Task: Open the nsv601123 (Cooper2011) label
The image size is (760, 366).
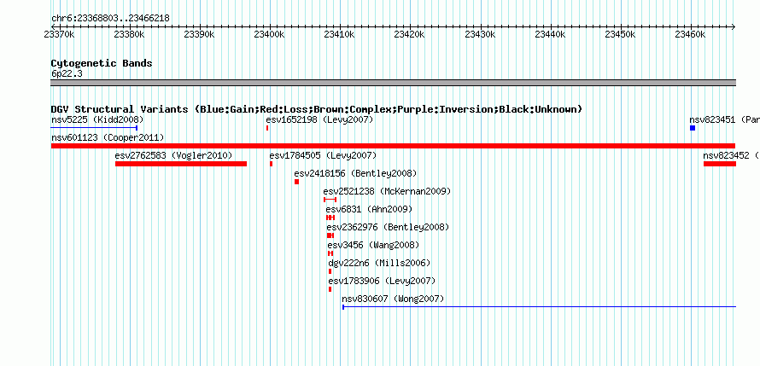Action: coord(108,137)
